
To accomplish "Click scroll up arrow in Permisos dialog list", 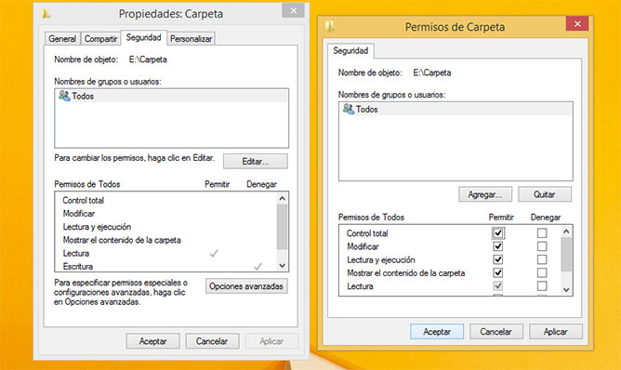I will (x=566, y=231).
